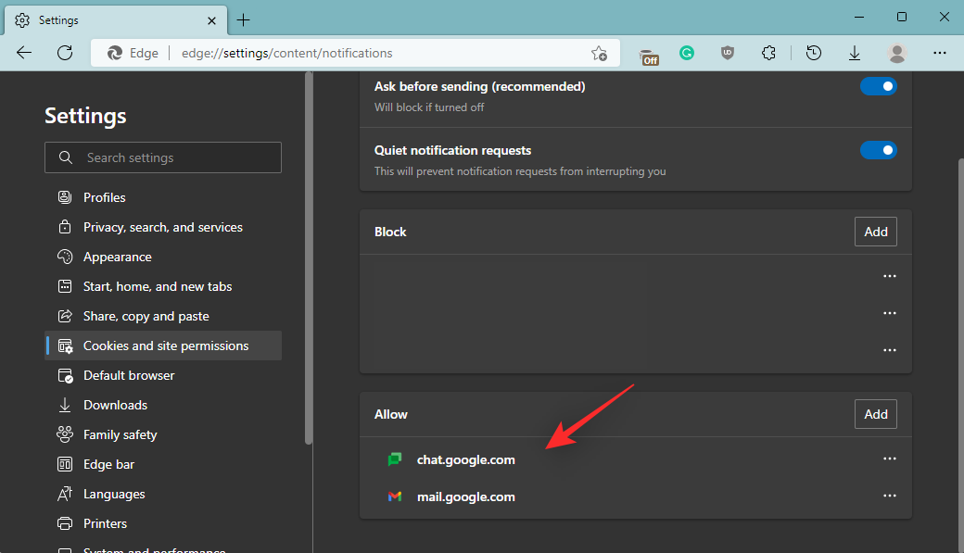Viewport: 964px width, 553px height.
Task: Open more actions for mail.google.com
Action: [x=890, y=496]
